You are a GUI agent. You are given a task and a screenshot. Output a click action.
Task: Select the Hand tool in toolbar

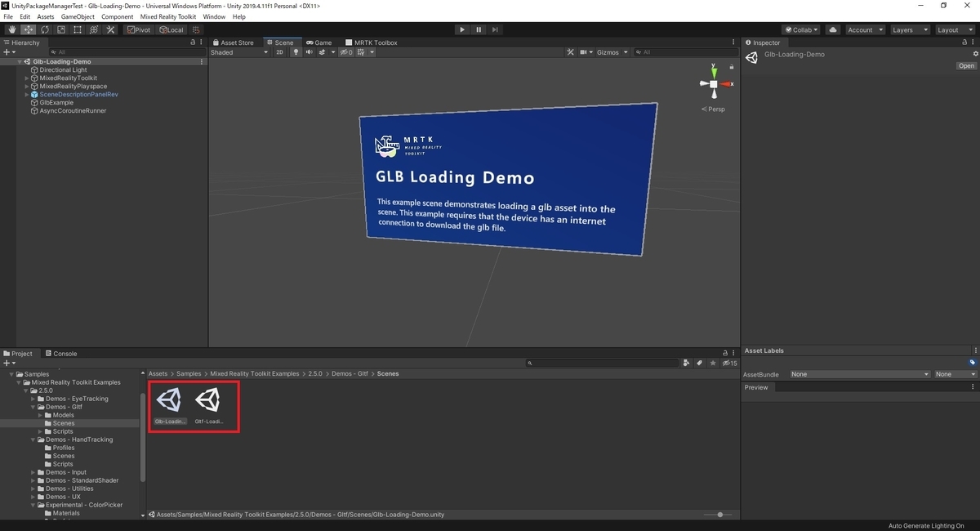click(11, 29)
